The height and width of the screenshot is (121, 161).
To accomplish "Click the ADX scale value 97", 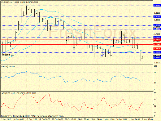I will point(155,93).
